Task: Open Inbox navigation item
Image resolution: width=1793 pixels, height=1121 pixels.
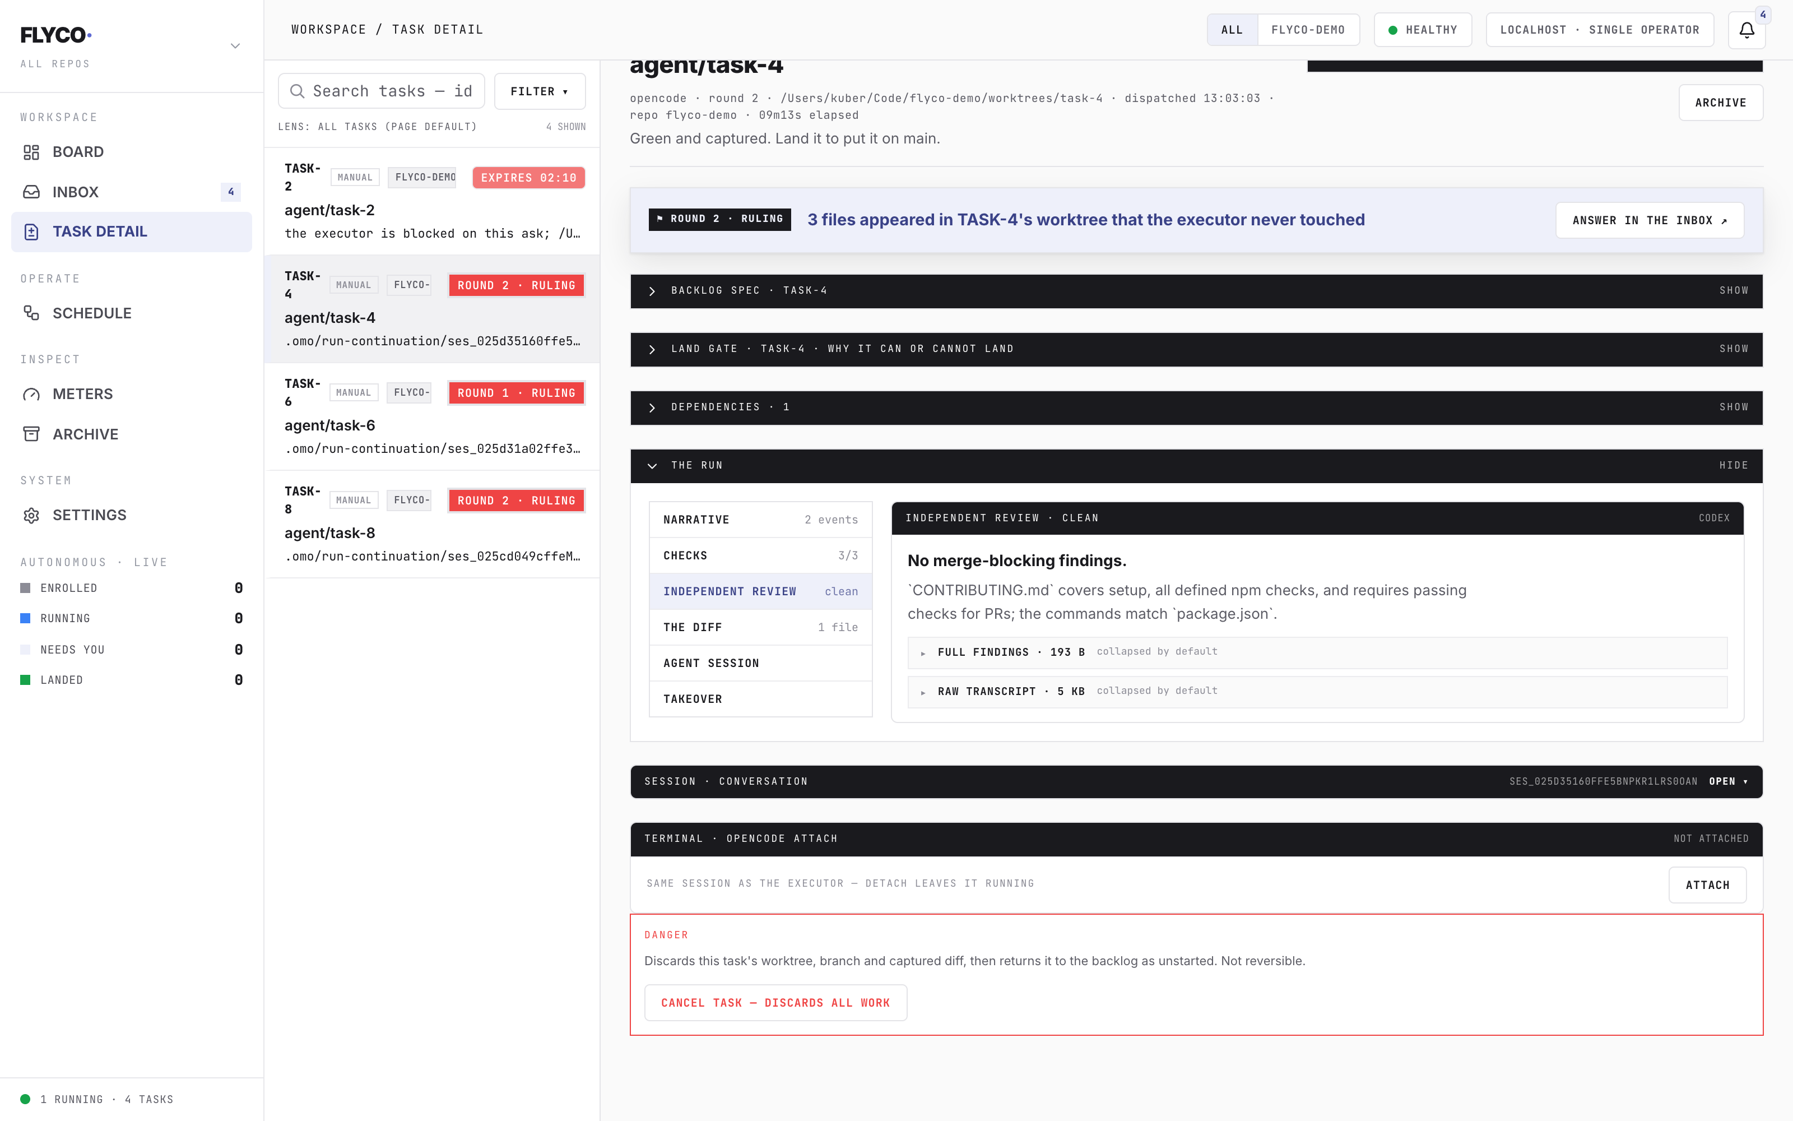Action: [131, 192]
